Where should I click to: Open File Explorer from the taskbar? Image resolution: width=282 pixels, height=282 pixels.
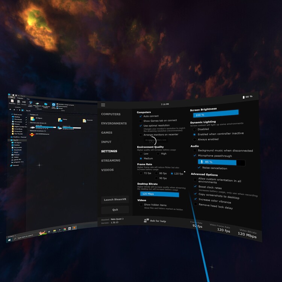coord(55,231)
